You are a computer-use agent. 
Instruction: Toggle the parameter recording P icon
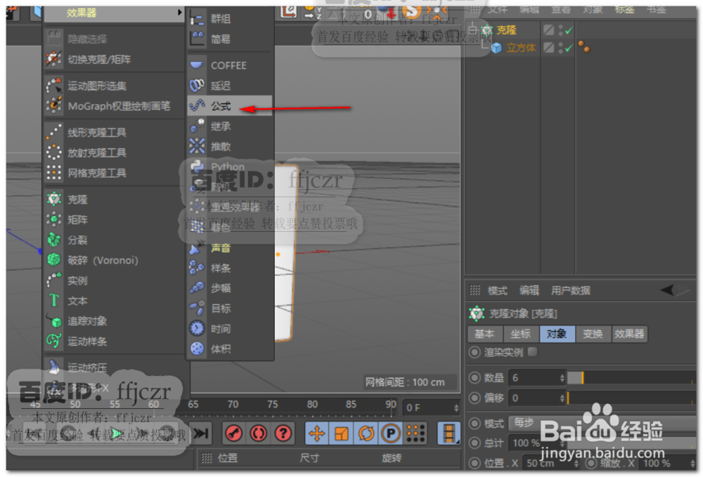pyautogui.click(x=389, y=433)
